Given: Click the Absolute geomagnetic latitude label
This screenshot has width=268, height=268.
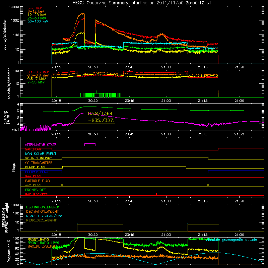Looking at the screenshot, I should [x=231, y=240].
